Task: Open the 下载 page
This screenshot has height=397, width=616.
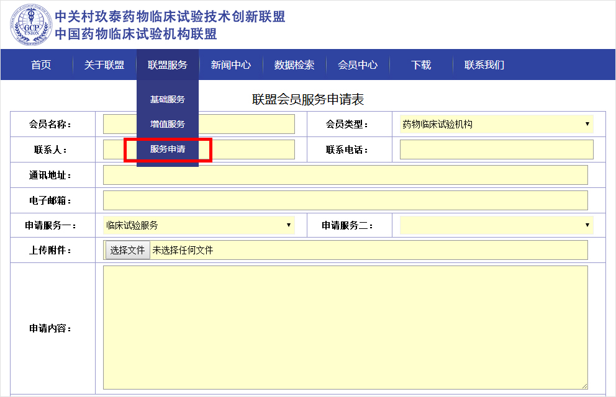Action: [x=421, y=65]
